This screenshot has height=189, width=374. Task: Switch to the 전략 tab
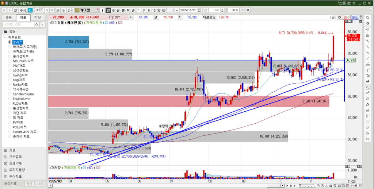click(x=38, y=17)
